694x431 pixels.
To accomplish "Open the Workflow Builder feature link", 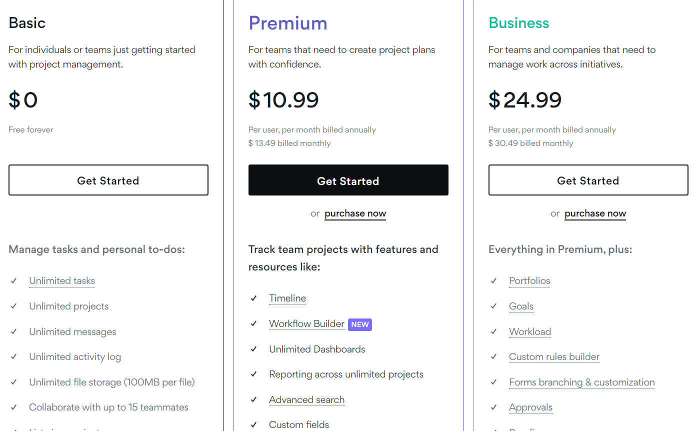I will tap(306, 324).
